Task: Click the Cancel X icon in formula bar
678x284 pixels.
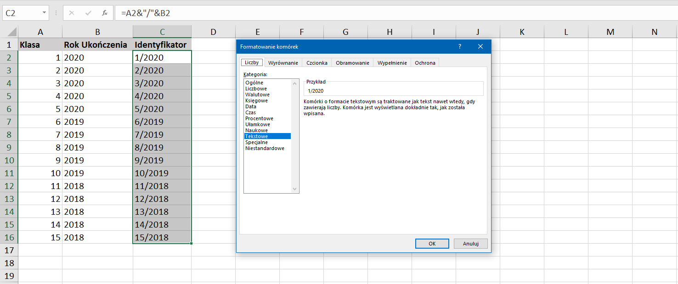Action: [72, 13]
